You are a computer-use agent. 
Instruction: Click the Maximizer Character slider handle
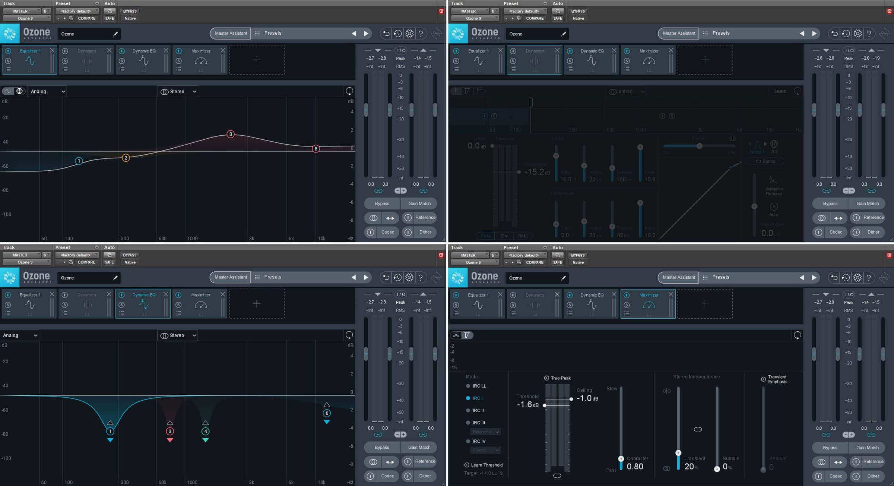(621, 459)
